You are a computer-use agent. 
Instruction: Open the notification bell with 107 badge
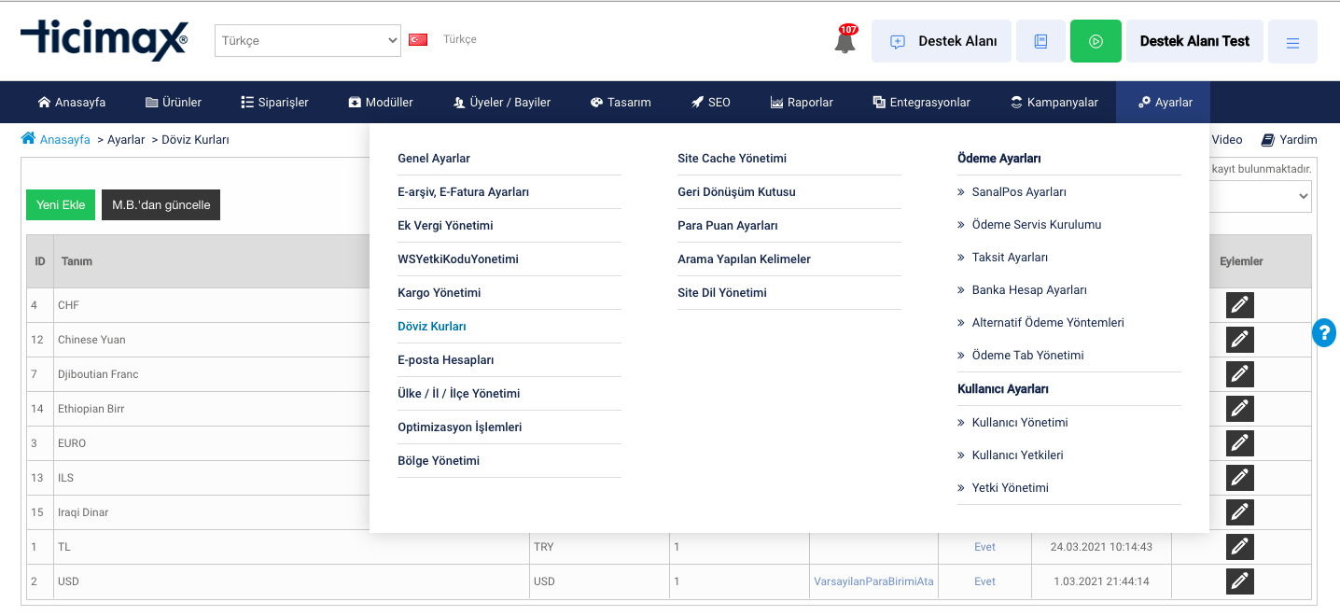coord(845,40)
